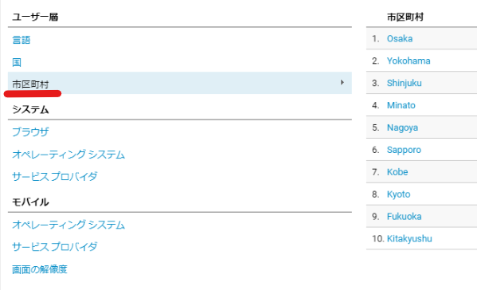The height and width of the screenshot is (290, 477).
Task: Open the 画面の解像度 link
Action: 40,269
